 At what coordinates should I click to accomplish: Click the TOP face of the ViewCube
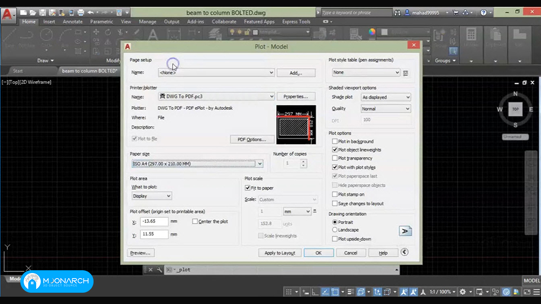[515, 109]
